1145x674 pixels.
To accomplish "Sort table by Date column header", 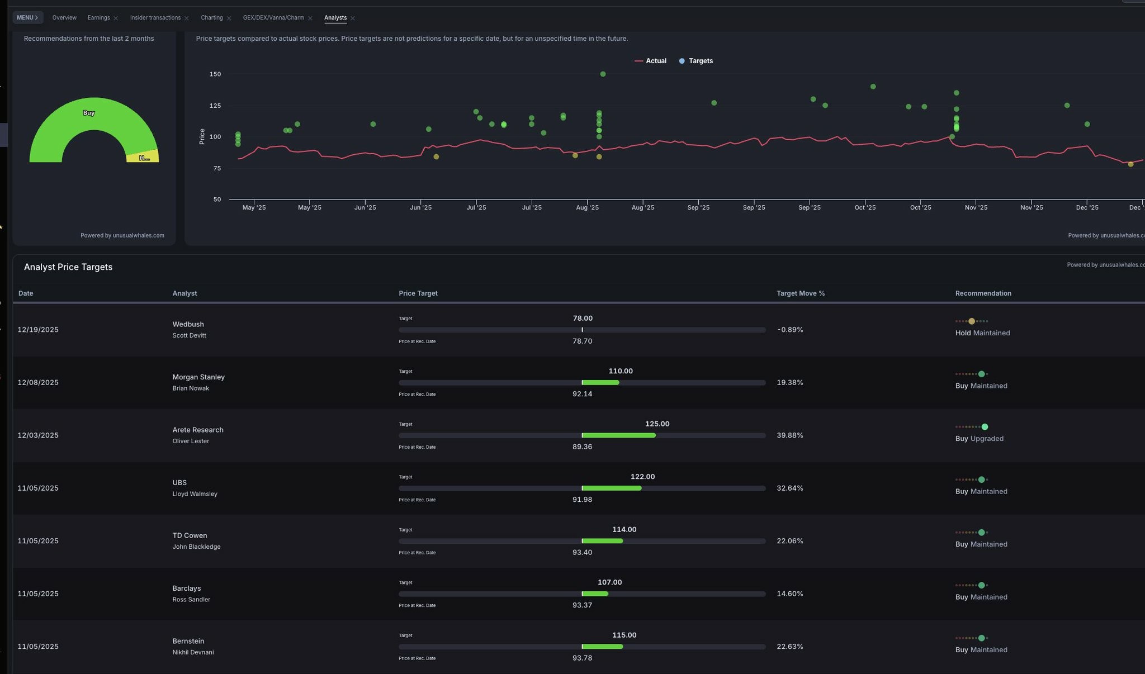I will tap(26, 293).
